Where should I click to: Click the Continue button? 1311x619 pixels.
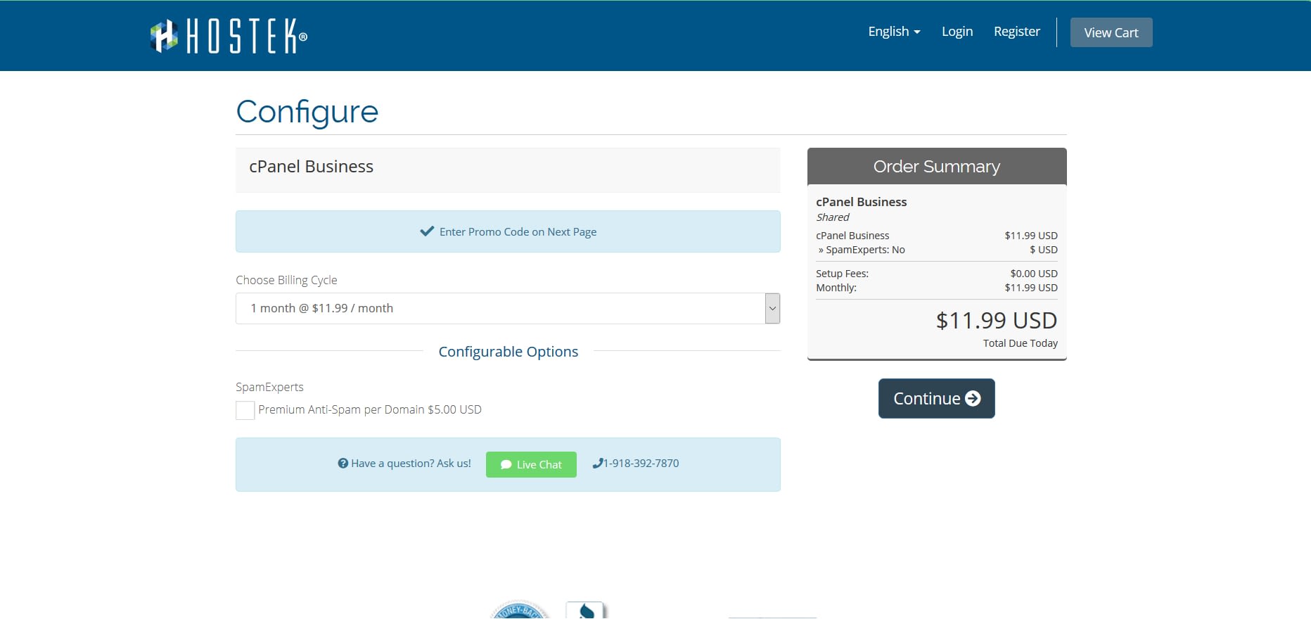936,398
